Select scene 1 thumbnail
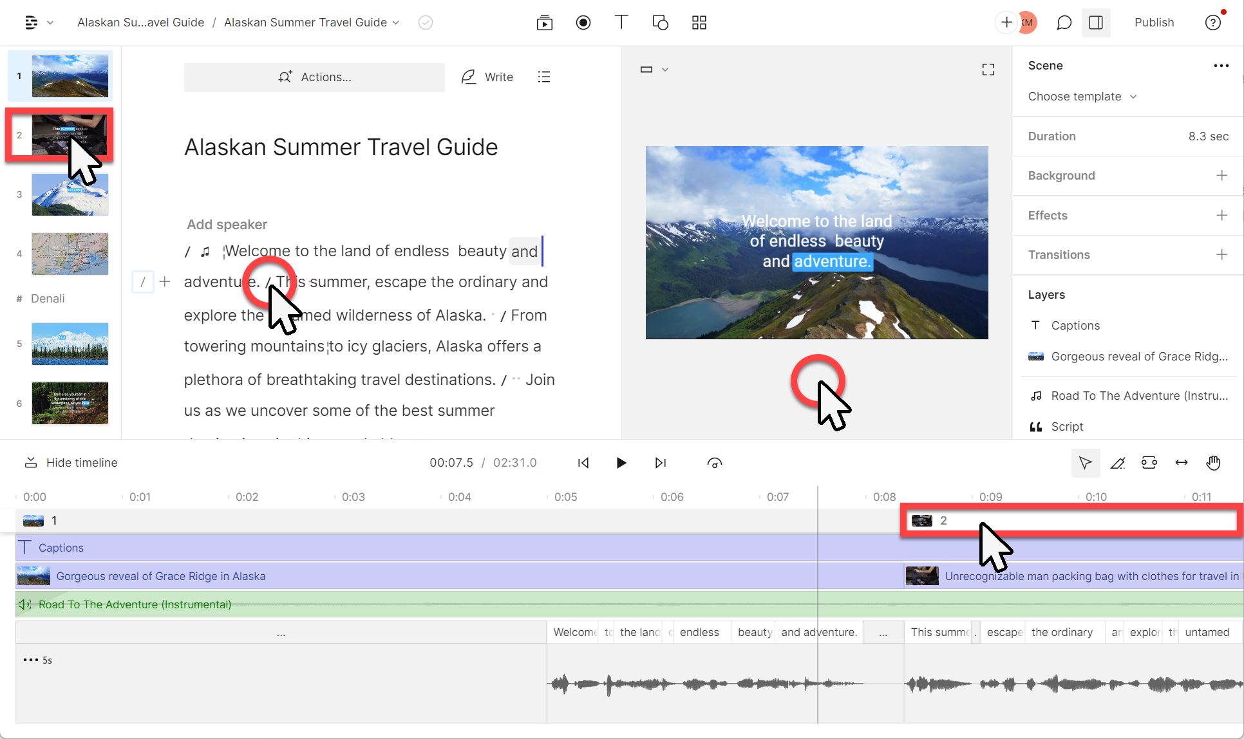 coord(70,76)
